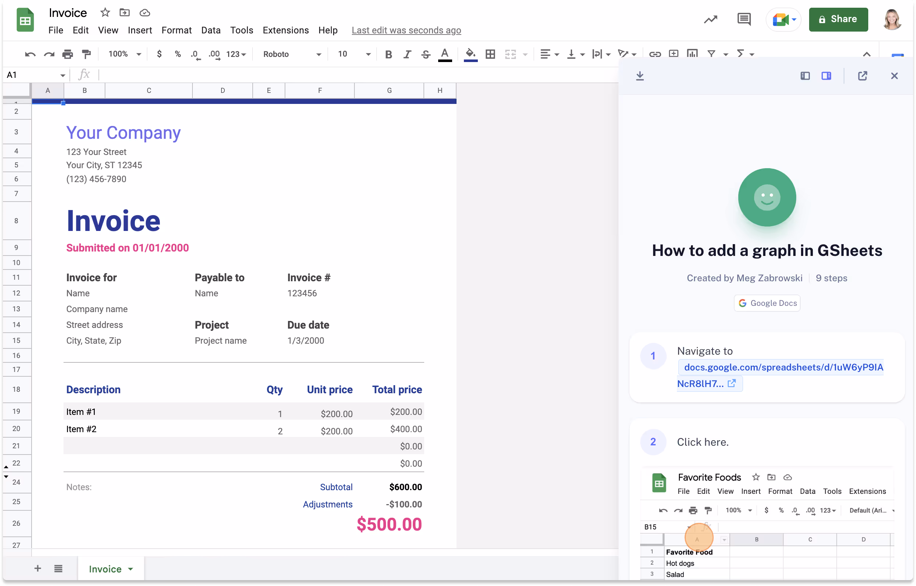Toggle italic formatting

click(407, 54)
